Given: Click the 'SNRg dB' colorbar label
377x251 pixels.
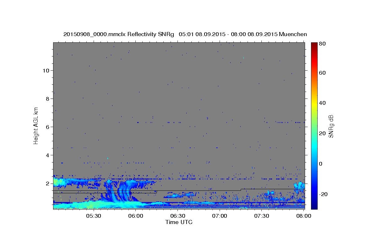Looking at the screenshot, I should (x=331, y=126).
